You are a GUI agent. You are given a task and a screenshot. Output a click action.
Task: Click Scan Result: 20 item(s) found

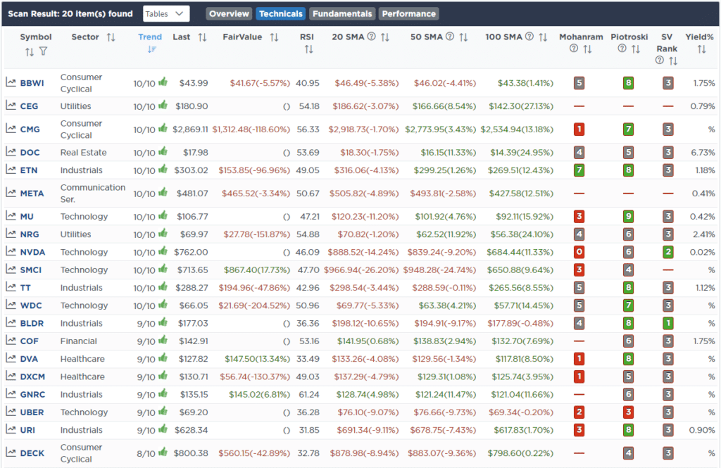coord(70,14)
